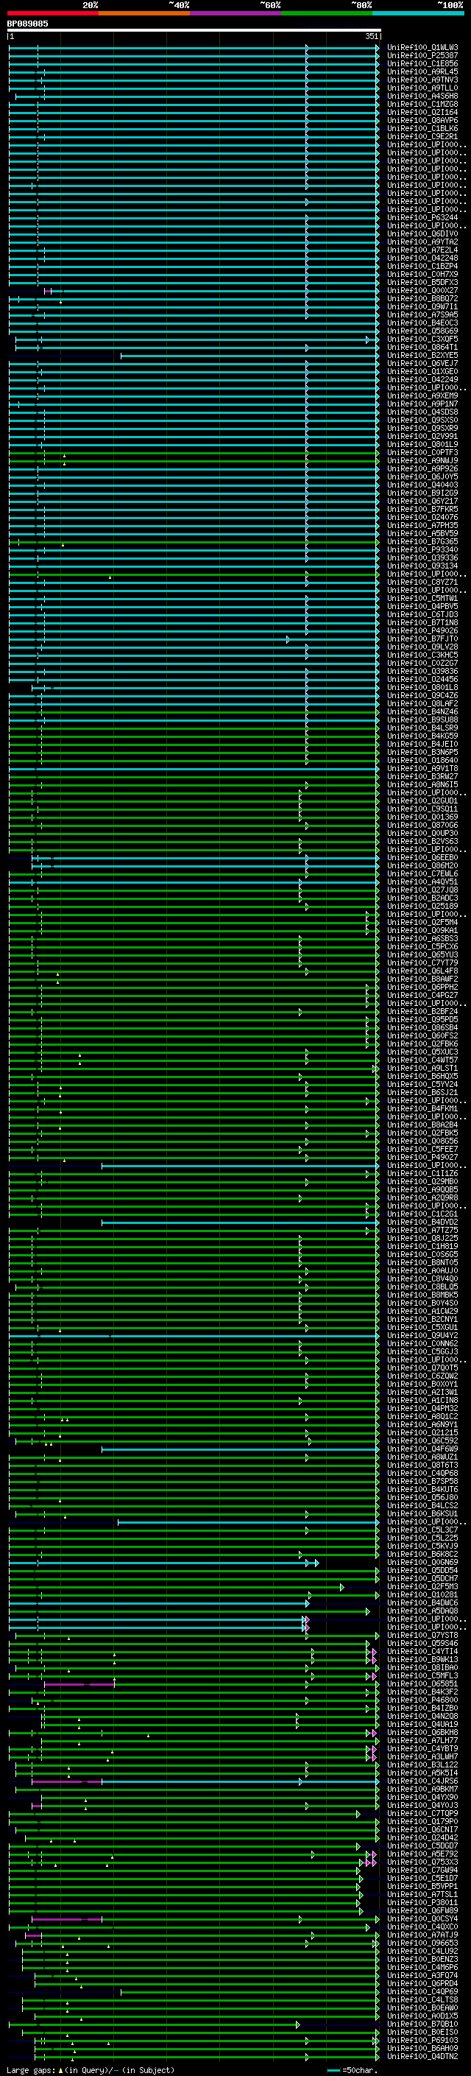Click hit label UniRef100_Q6EEB0
The width and height of the screenshot is (471, 2076).
[422, 857]
